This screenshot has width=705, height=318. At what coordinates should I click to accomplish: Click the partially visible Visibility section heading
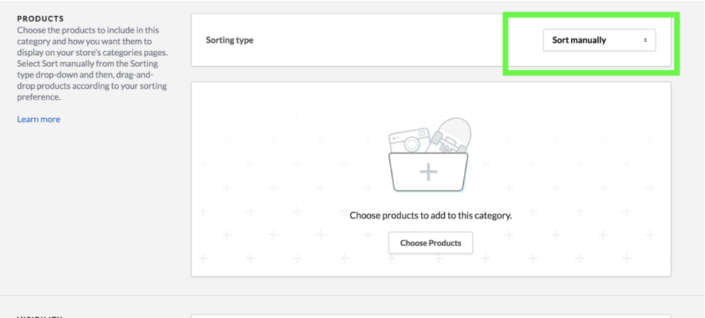pos(39,317)
